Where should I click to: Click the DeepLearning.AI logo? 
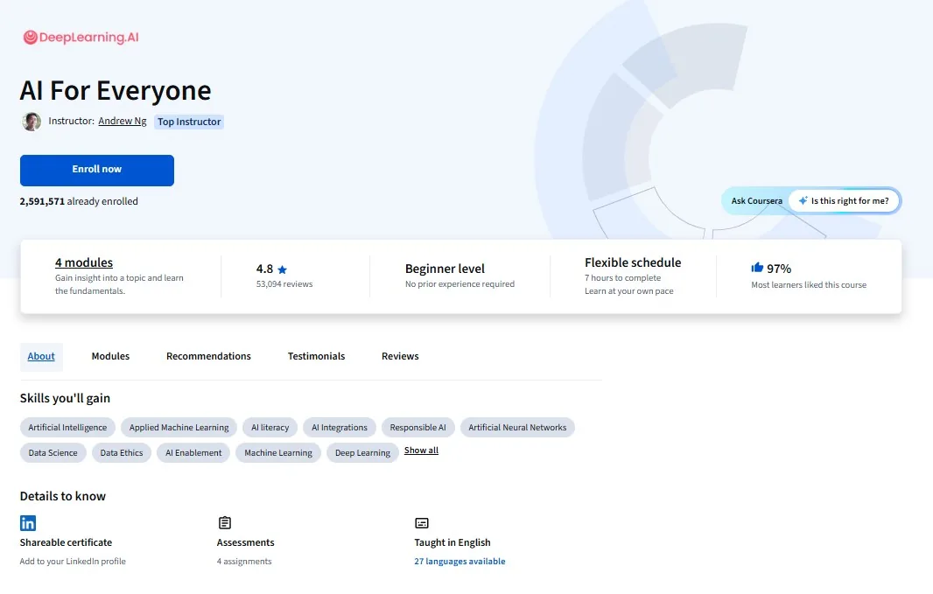tap(81, 38)
